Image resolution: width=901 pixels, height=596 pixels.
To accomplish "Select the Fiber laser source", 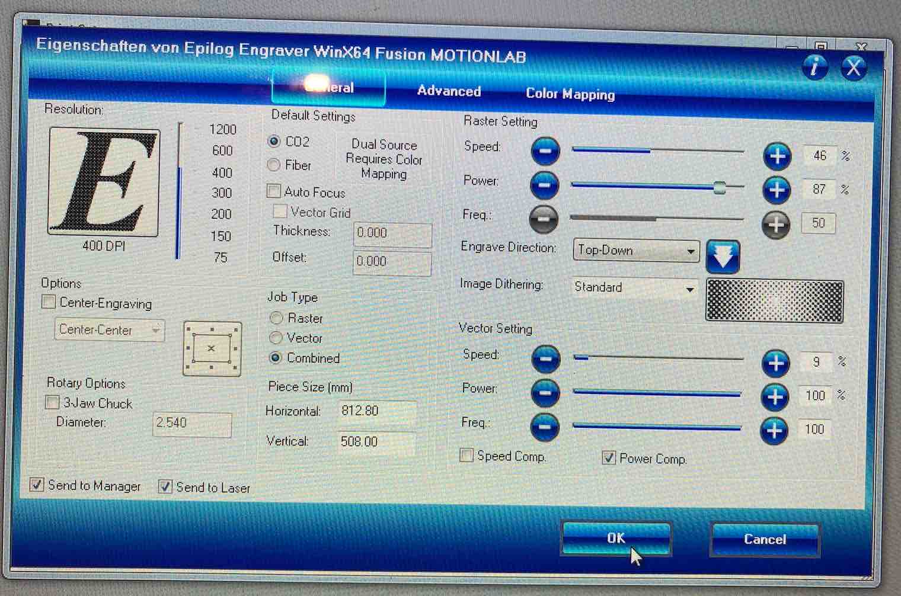I will pyautogui.click(x=274, y=165).
